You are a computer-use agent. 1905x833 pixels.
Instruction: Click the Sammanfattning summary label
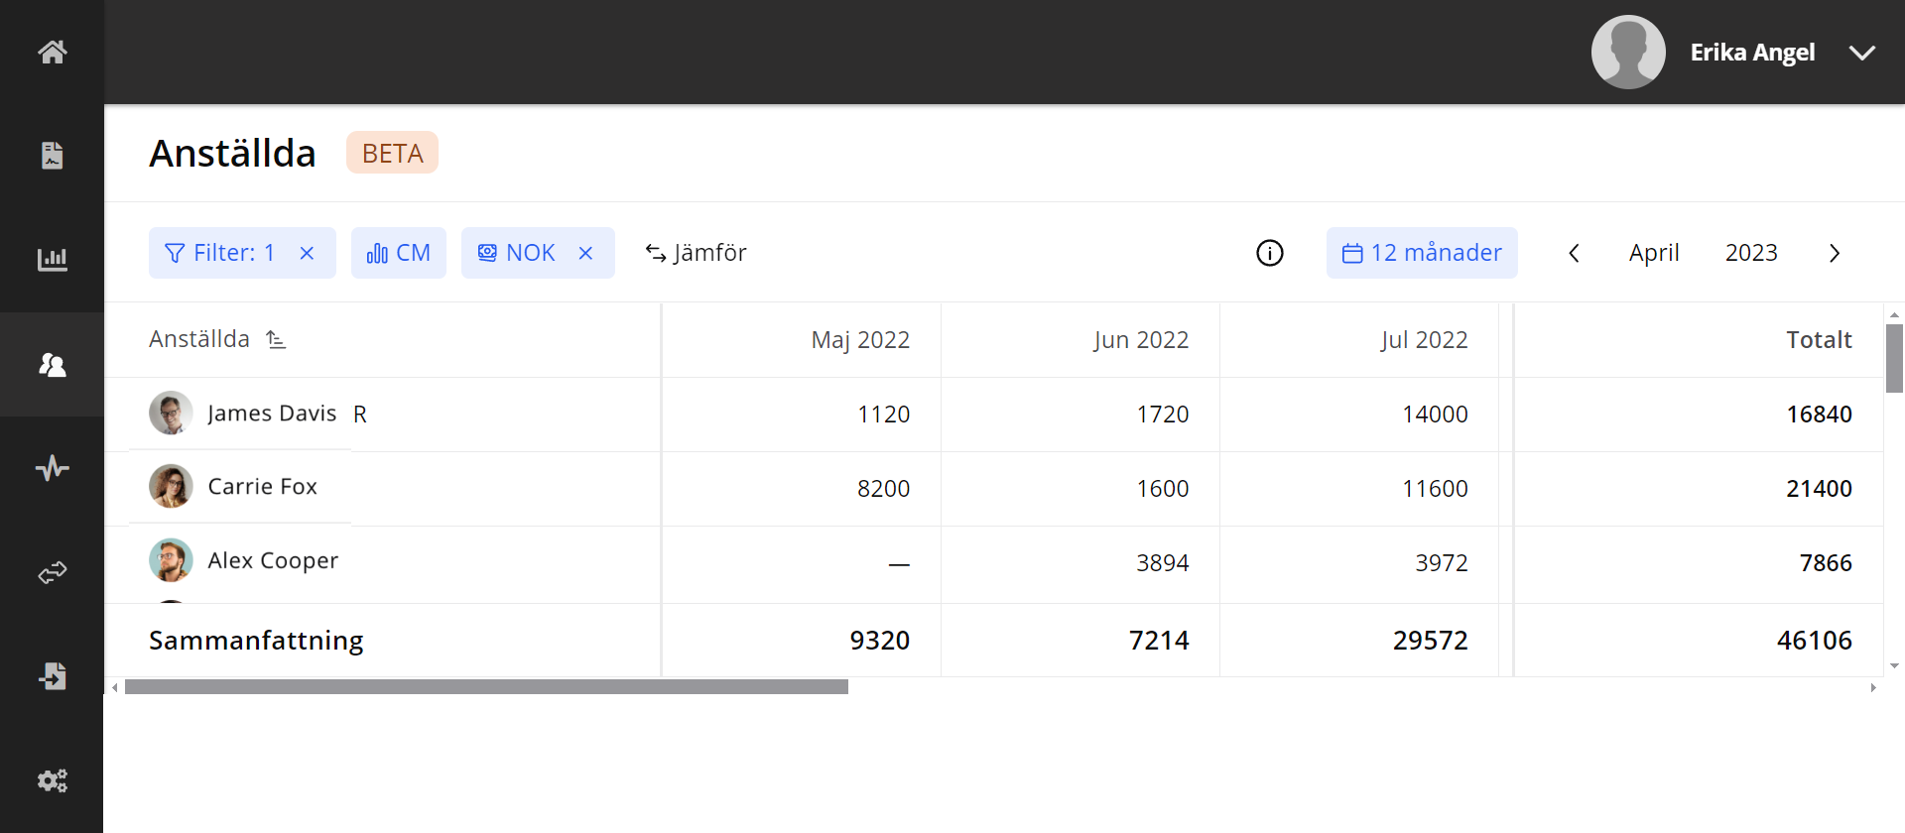tap(256, 641)
